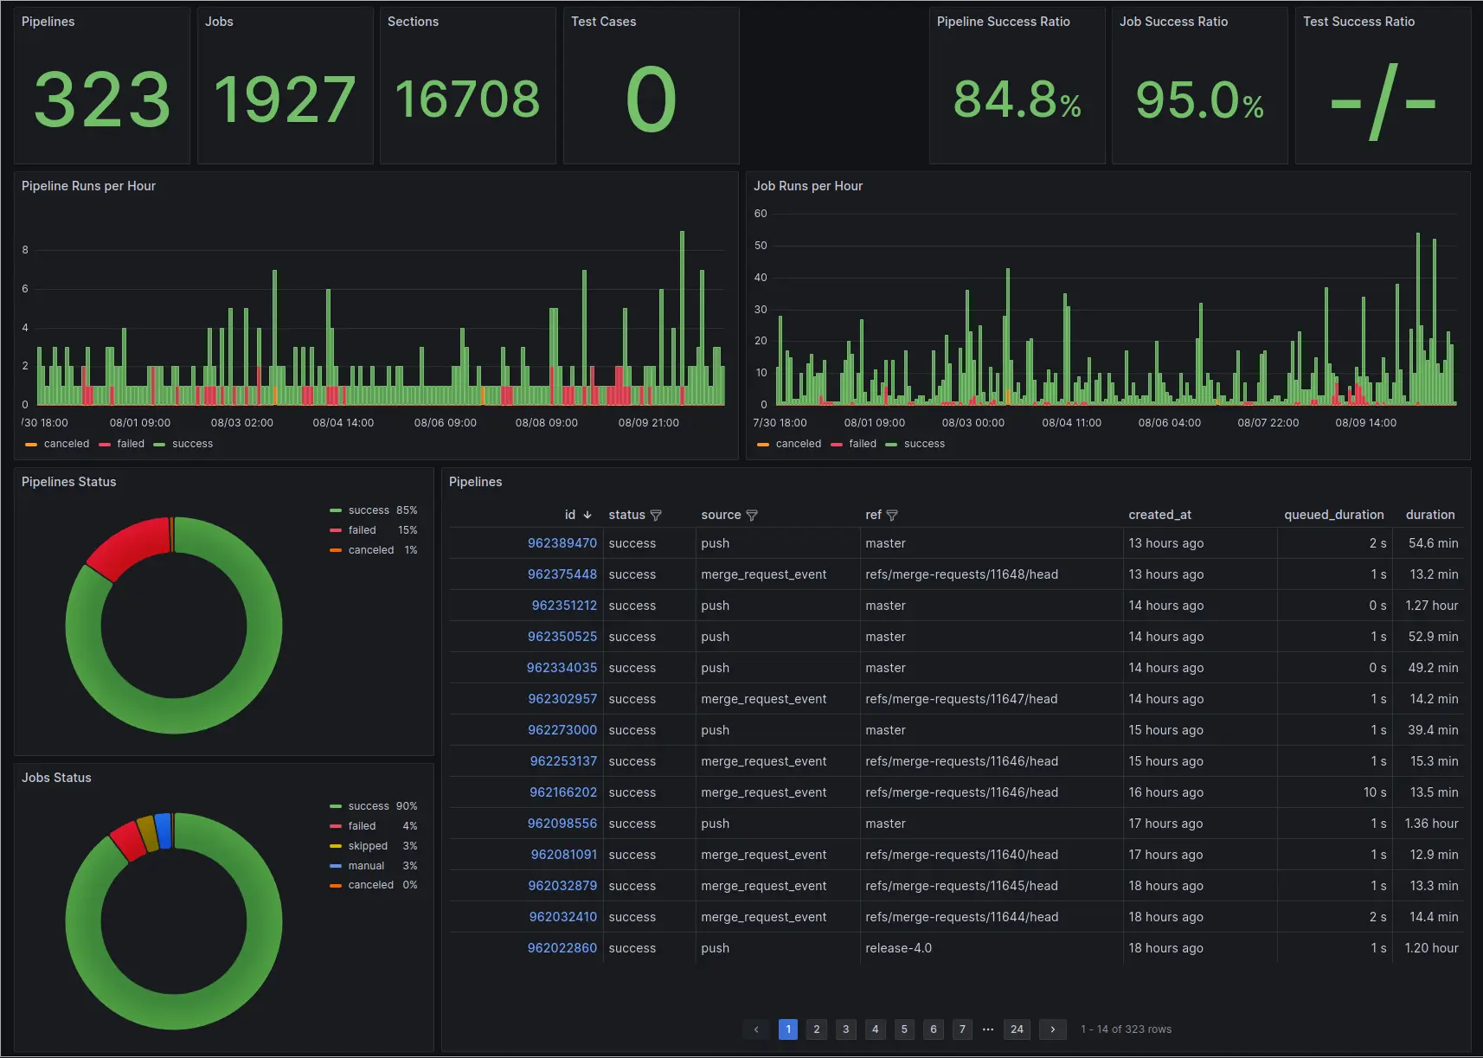Open pipeline 962334035 link
1483x1058 pixels.
562,668
